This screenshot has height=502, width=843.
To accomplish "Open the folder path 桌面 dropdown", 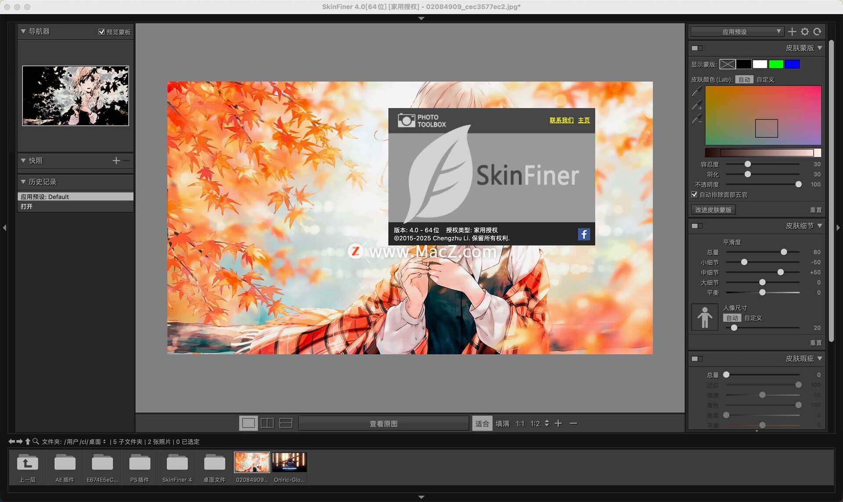I will [97, 442].
